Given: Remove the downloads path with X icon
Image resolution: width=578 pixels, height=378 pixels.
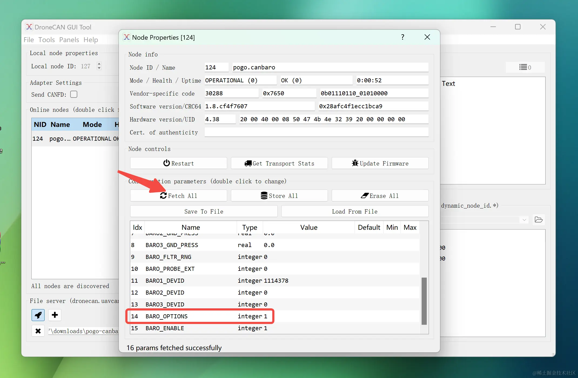Looking at the screenshot, I should click(38, 331).
